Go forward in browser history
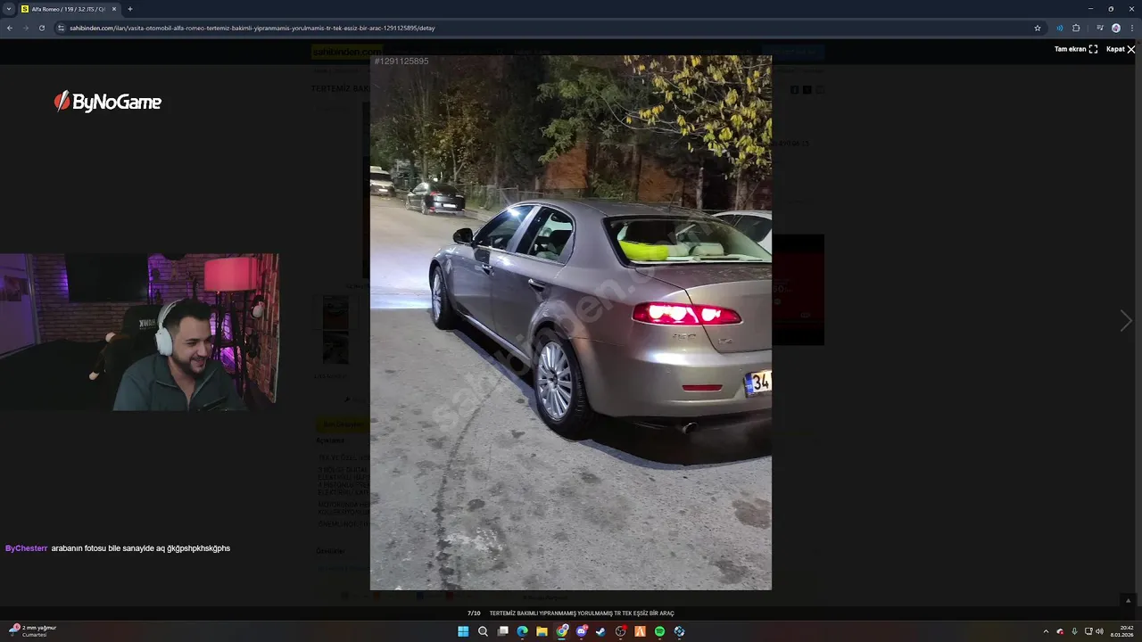 coord(25,28)
